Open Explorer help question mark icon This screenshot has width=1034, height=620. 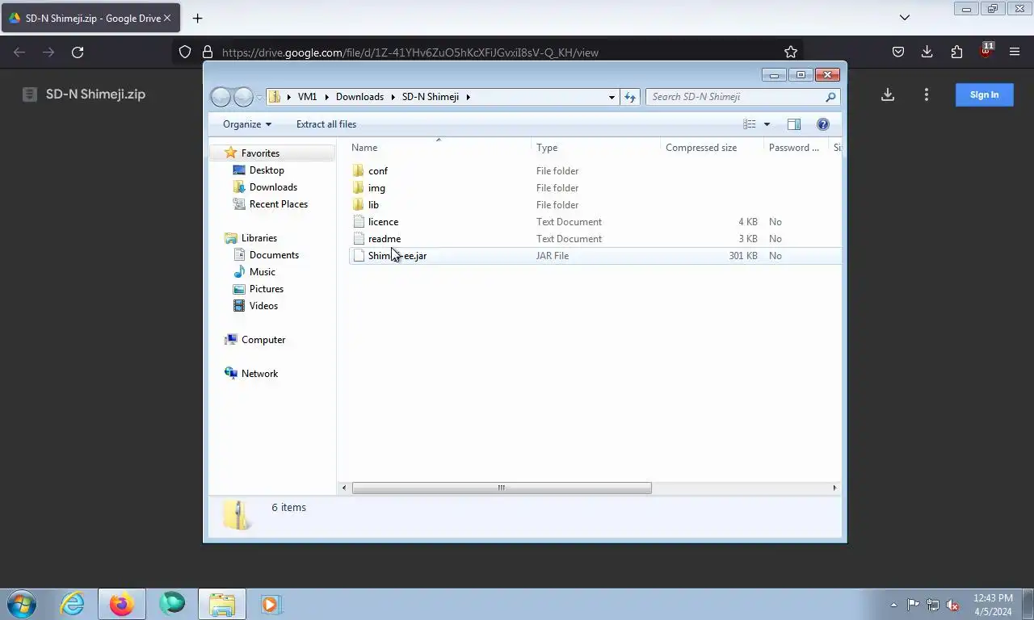click(x=823, y=124)
